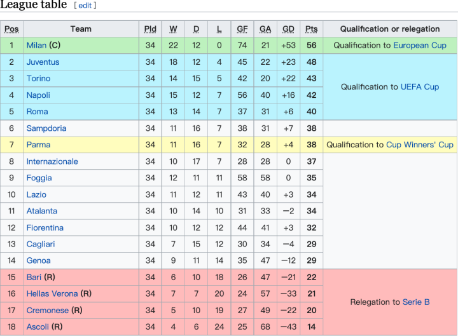This screenshot has width=458, height=336.
Task: Open the edit link beside League table
Action: point(85,5)
